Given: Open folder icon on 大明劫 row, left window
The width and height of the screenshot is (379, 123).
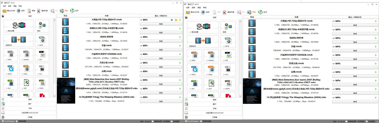Looking at the screenshot, I should tap(176, 20).
